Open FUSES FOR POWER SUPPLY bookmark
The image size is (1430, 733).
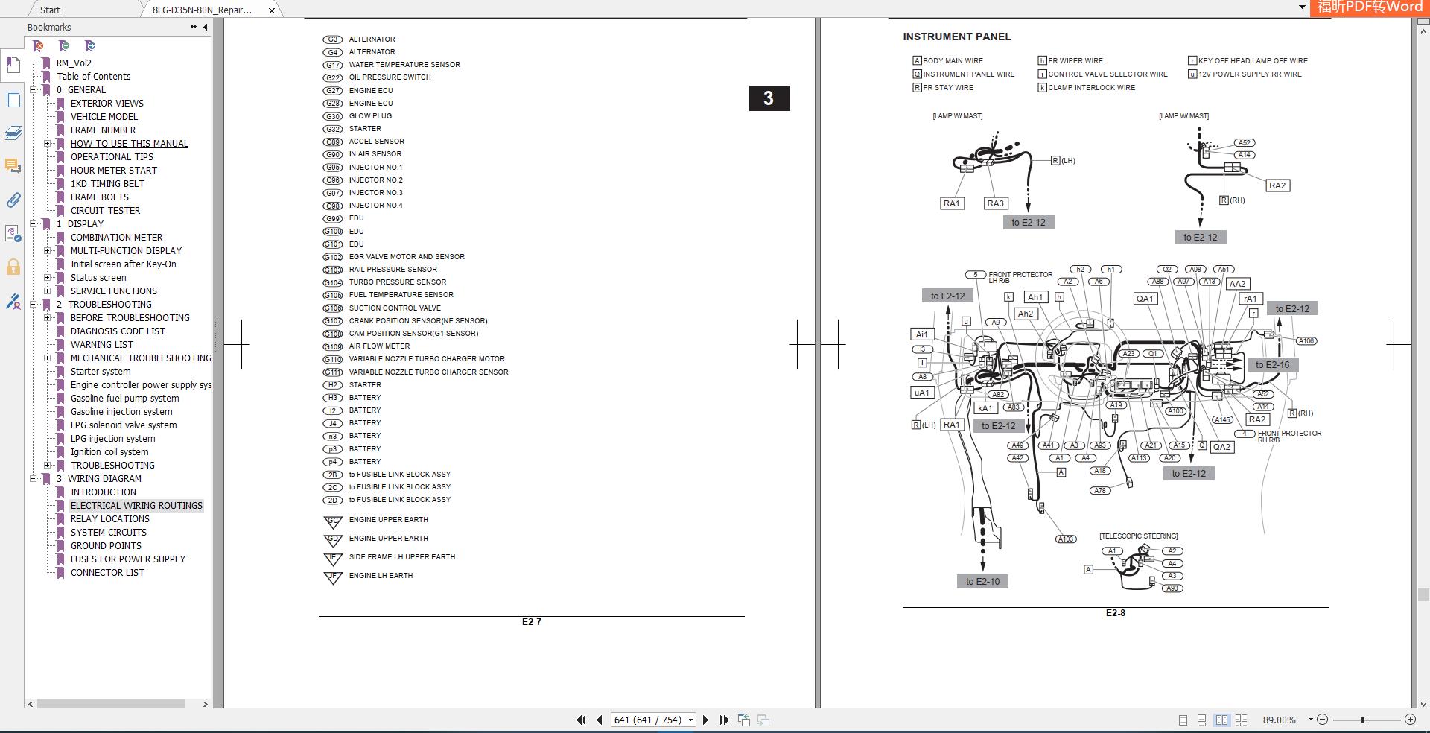pyautogui.click(x=128, y=559)
